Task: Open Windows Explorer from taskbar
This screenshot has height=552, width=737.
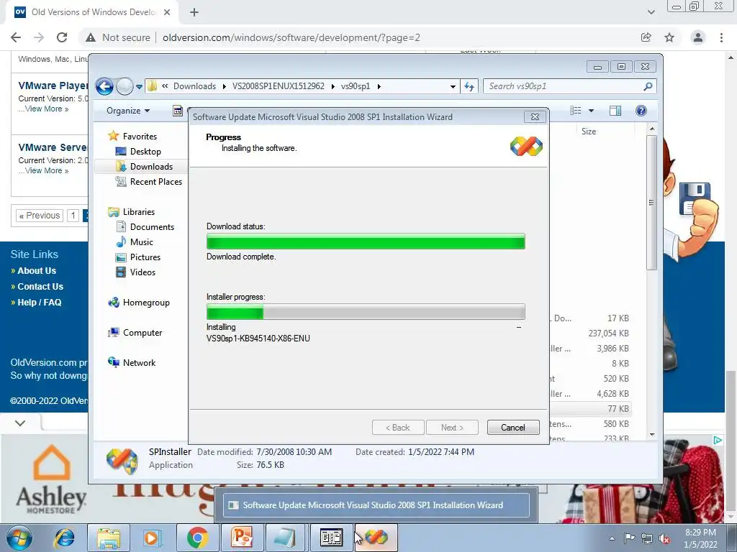Action: click(109, 538)
